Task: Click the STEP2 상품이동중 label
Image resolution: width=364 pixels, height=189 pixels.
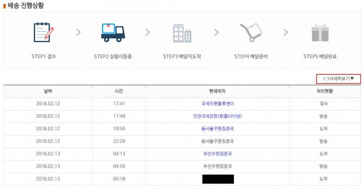Action: (113, 56)
